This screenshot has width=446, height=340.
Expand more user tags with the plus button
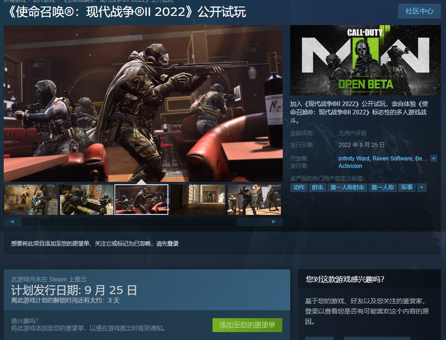pos(421,187)
